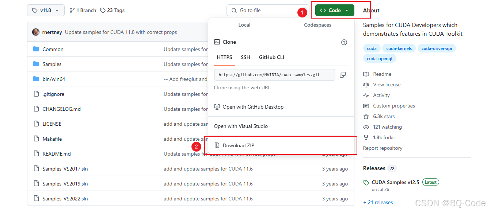This screenshot has height=211, width=487.
Task: Open the cuda-opengl topic tag
Action: pos(380,58)
